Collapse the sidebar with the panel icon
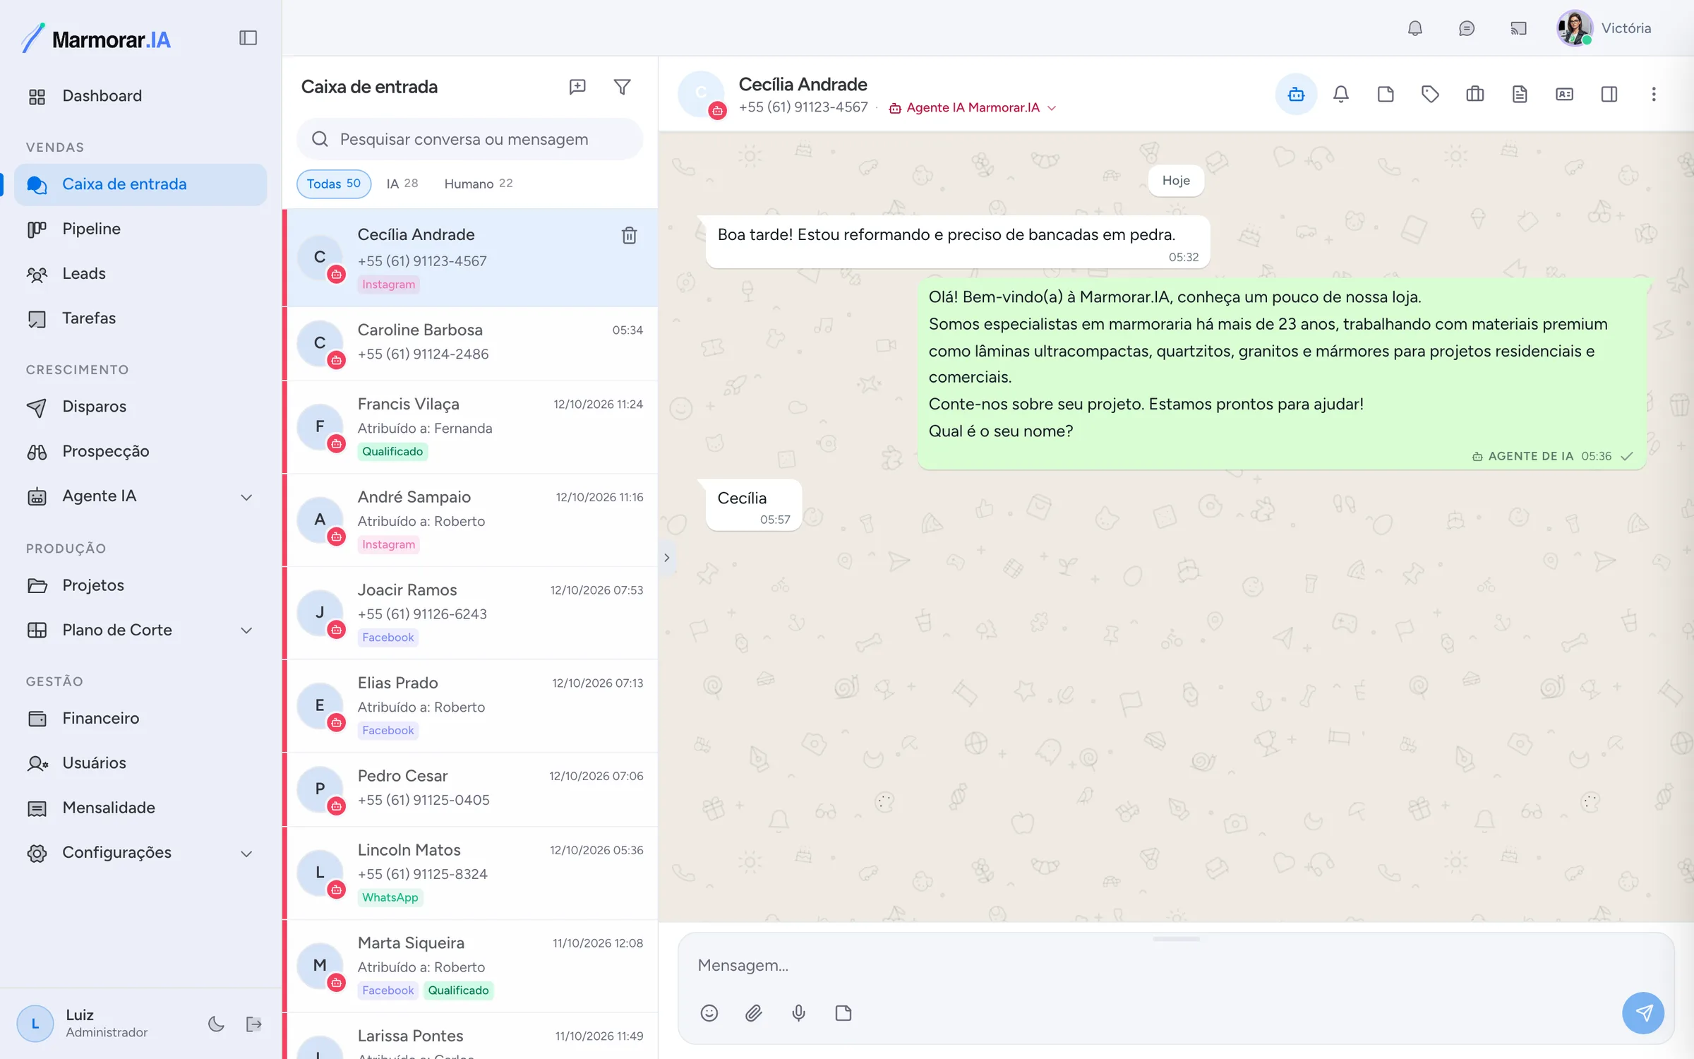 (248, 38)
